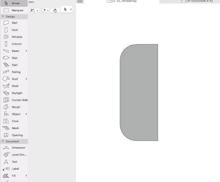Select the Mesh tool

coord(14,128)
